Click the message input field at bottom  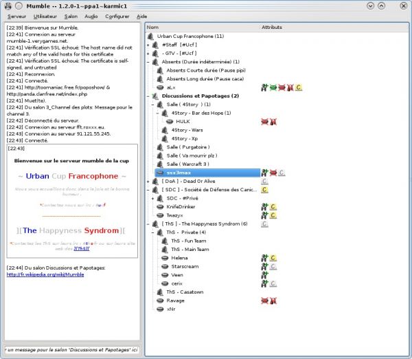click(71, 351)
